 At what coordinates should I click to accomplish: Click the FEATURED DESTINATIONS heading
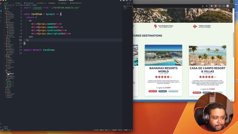pyautogui.click(x=148, y=36)
